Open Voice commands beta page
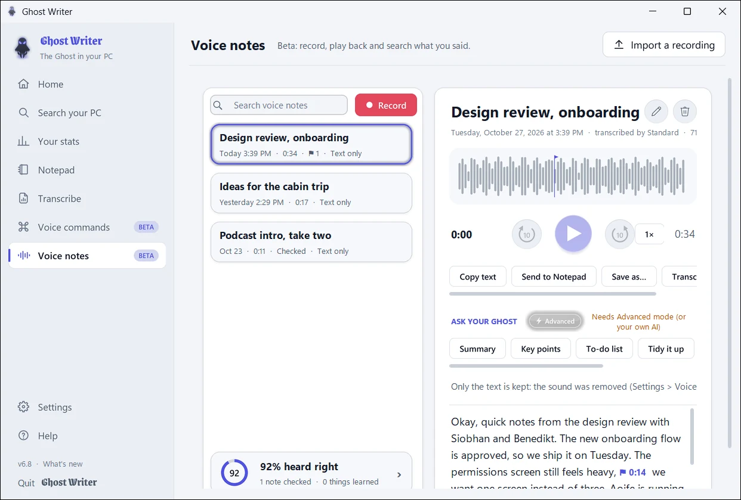Image resolution: width=741 pixels, height=500 pixels. (x=87, y=227)
